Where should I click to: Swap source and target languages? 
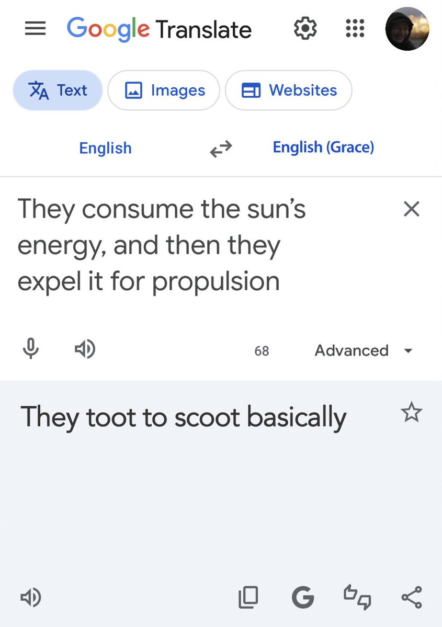pos(221,149)
